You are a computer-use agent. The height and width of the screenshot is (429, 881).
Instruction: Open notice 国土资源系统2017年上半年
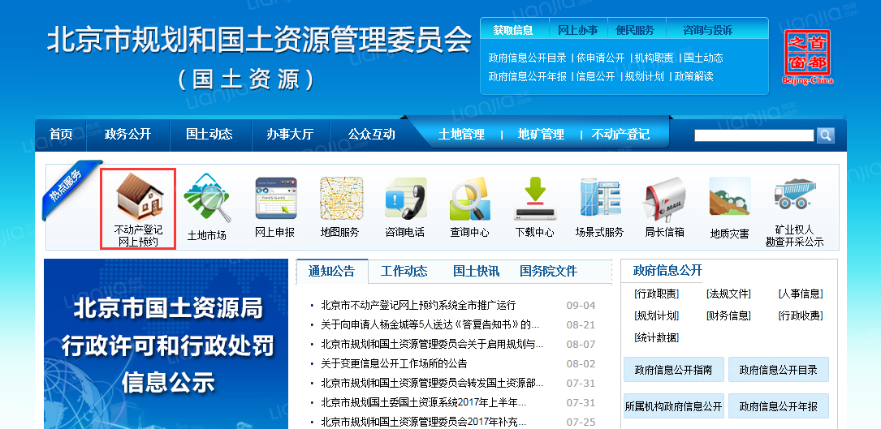[423, 402]
